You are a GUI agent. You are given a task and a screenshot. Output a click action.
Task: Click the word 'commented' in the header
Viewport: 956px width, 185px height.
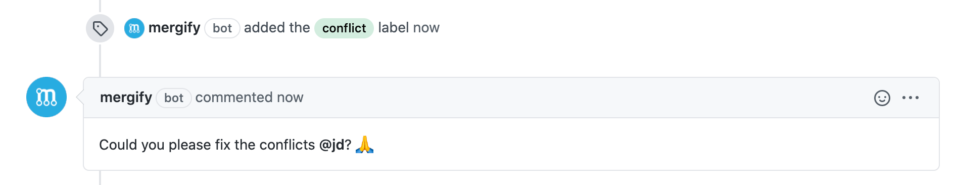click(234, 98)
